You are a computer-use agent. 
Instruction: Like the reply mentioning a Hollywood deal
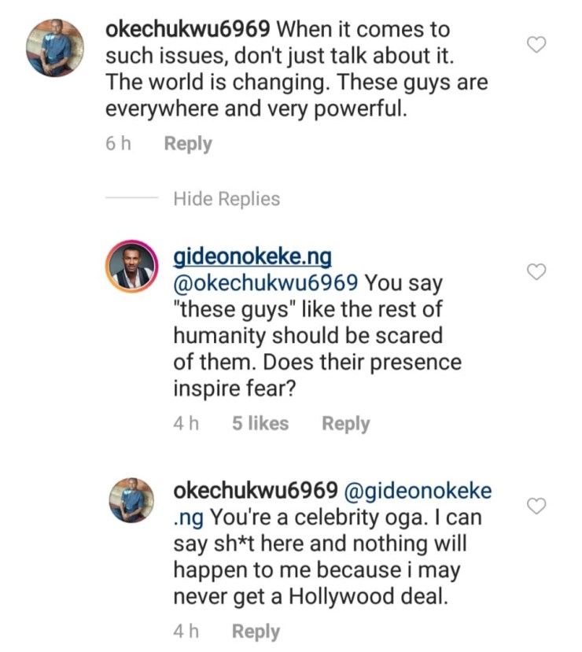(x=536, y=506)
